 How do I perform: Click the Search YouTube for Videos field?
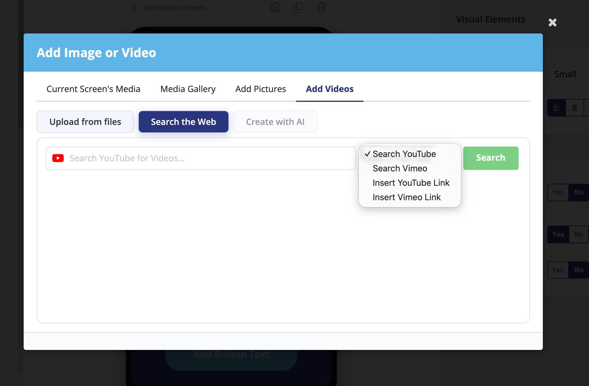click(208, 158)
